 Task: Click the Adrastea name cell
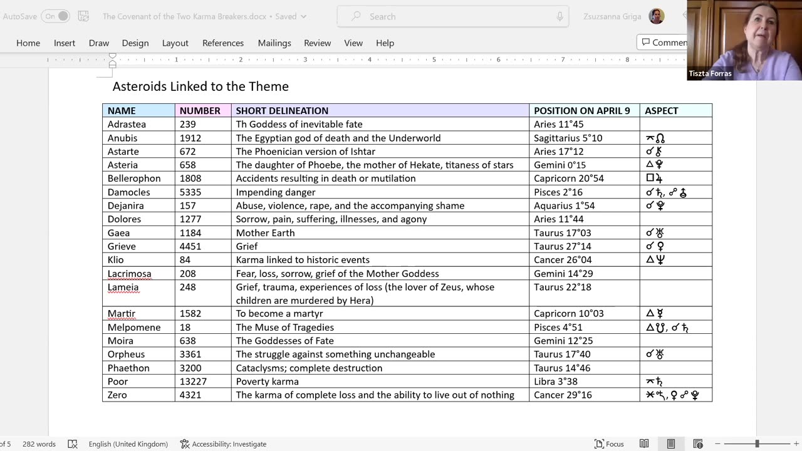pyautogui.click(x=138, y=124)
